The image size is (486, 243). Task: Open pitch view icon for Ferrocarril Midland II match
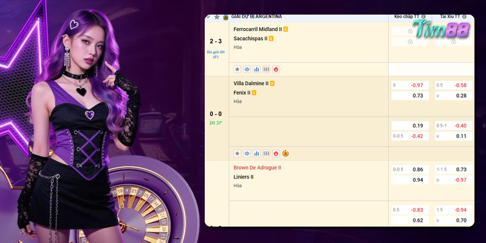coord(266,69)
